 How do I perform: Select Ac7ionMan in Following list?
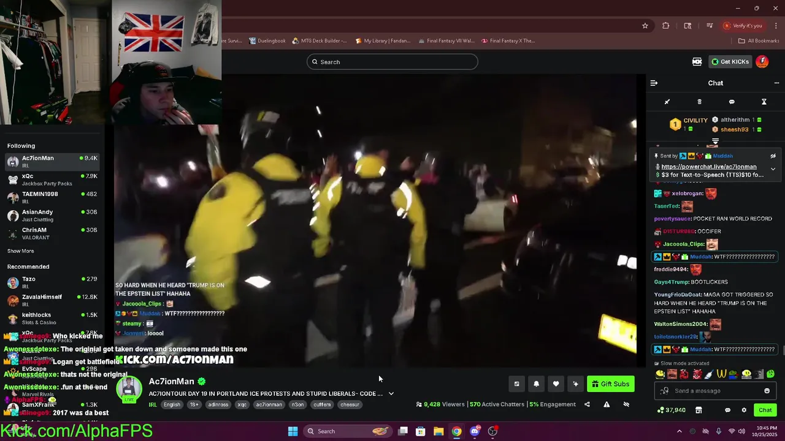pyautogui.click(x=52, y=162)
